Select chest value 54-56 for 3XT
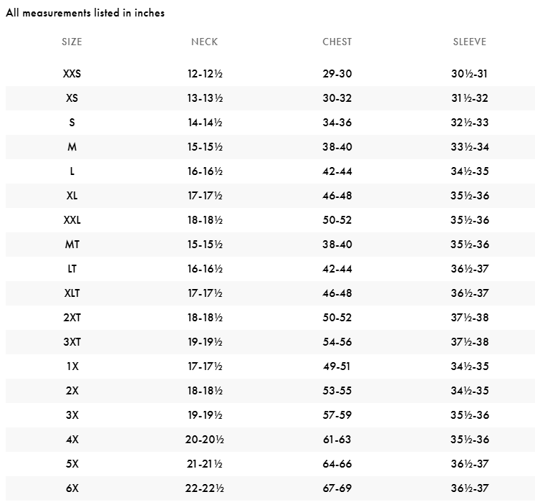 coord(337,342)
